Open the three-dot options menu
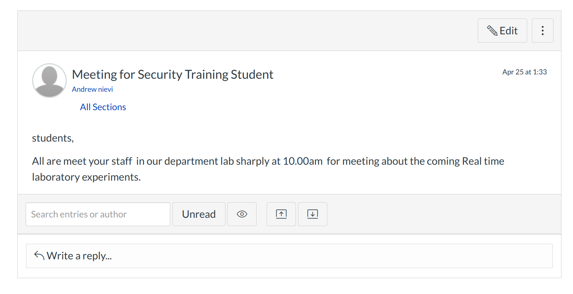The height and width of the screenshot is (294, 573). point(542,31)
